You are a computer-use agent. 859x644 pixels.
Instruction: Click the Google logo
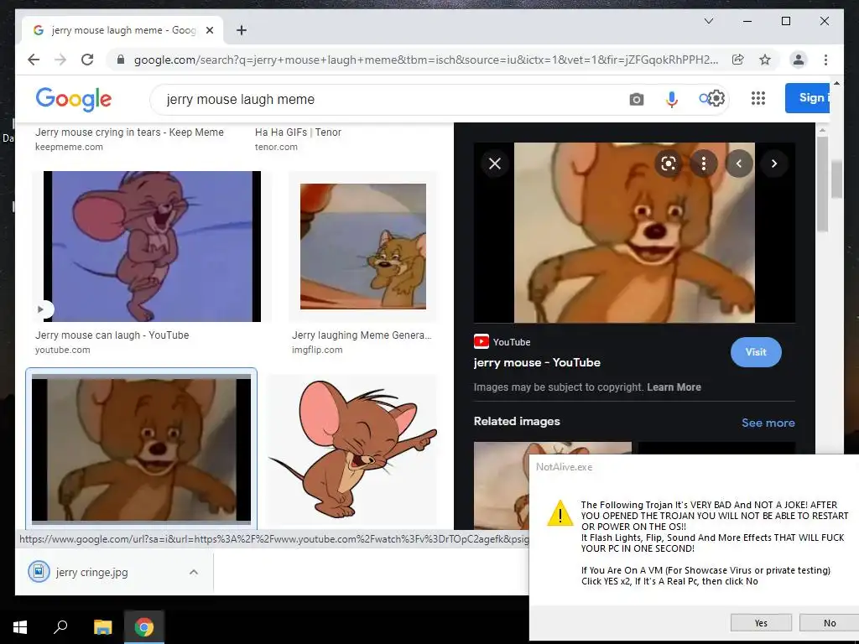(x=74, y=99)
